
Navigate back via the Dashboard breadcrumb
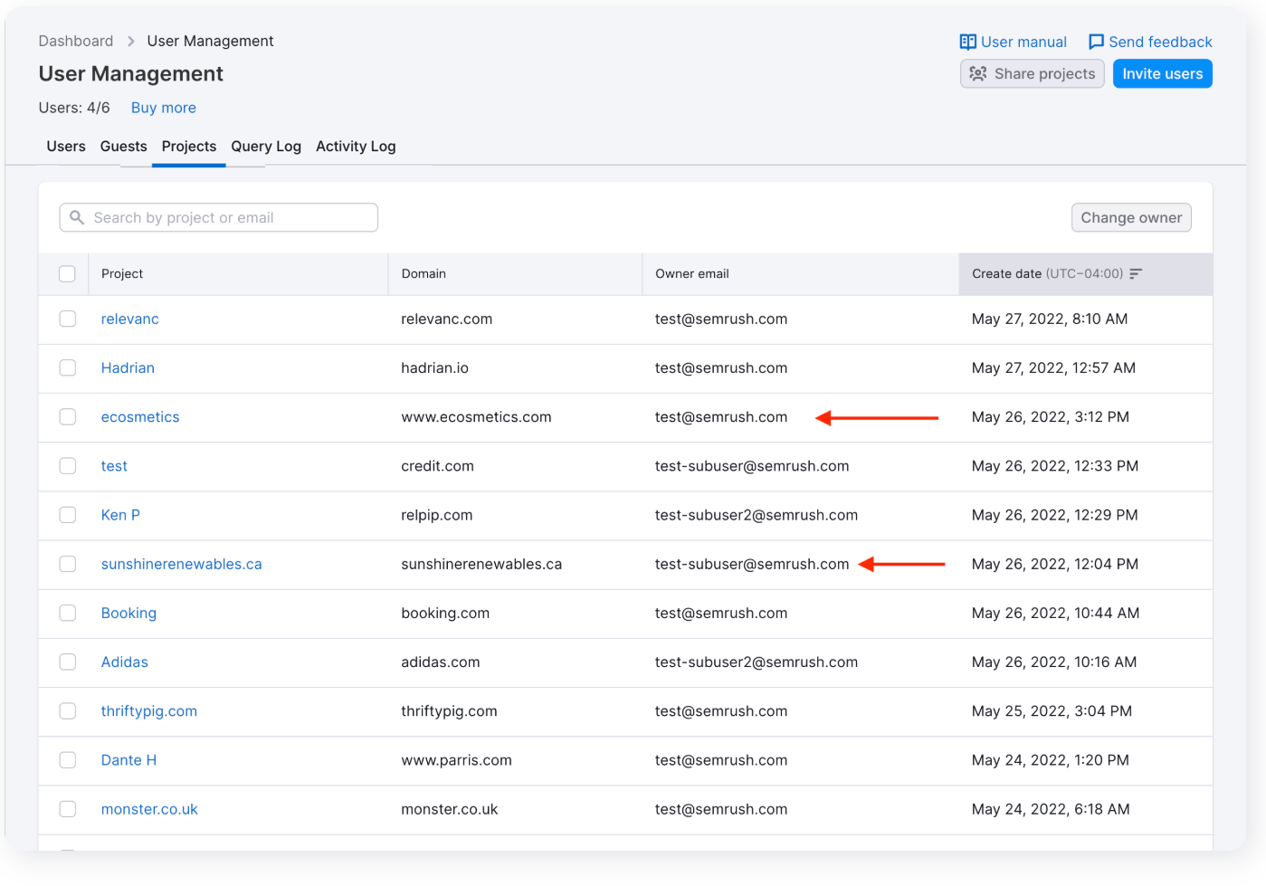[76, 41]
